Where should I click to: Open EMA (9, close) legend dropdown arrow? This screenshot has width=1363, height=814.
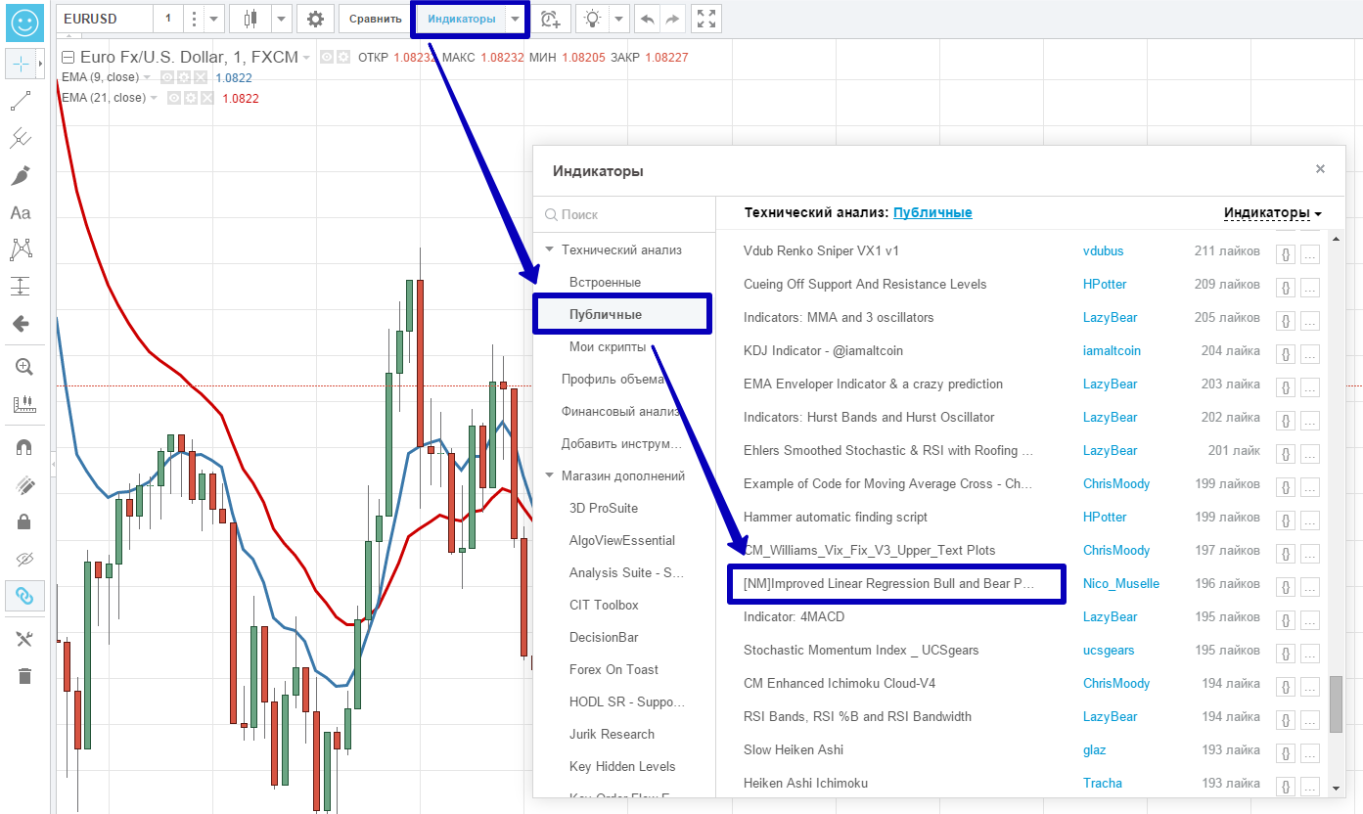pyautogui.click(x=147, y=77)
